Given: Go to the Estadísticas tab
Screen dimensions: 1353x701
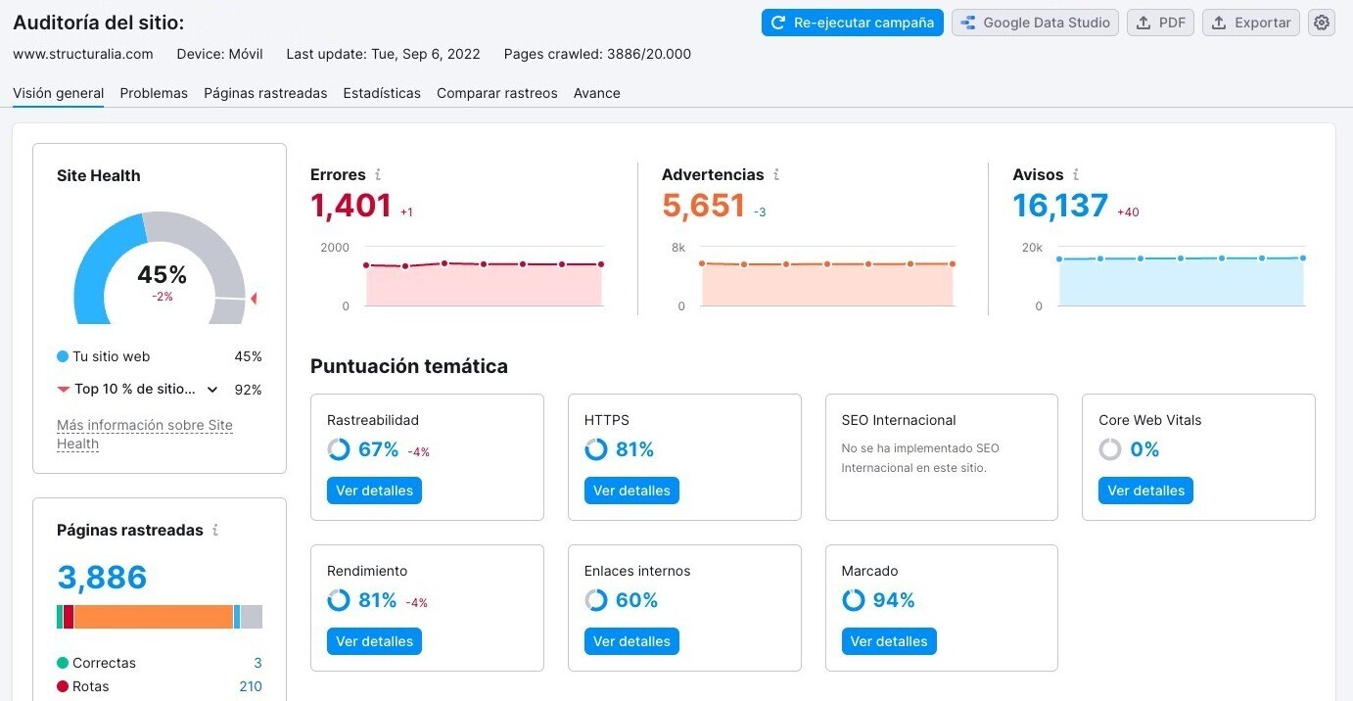Looking at the screenshot, I should pos(382,93).
